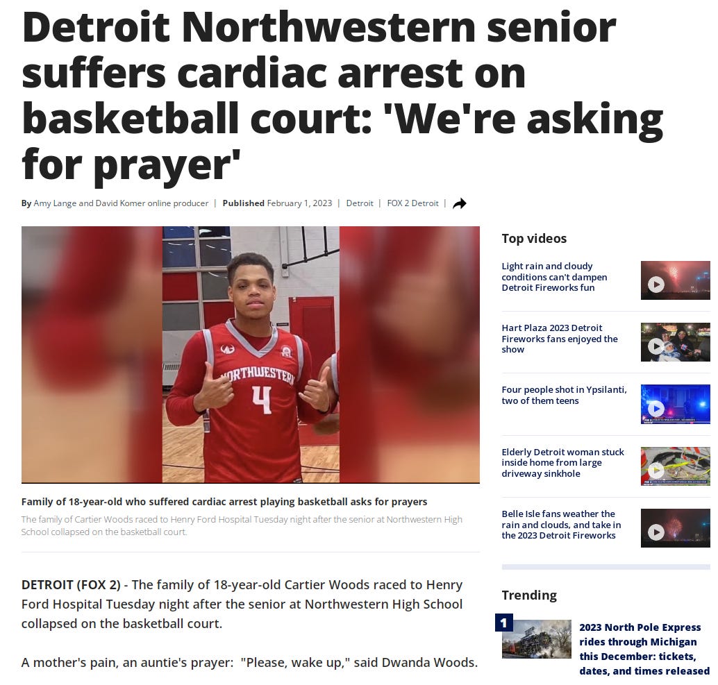Screen dimensions: 718x685
Task: Click the basketball player main article image
Action: (251, 355)
